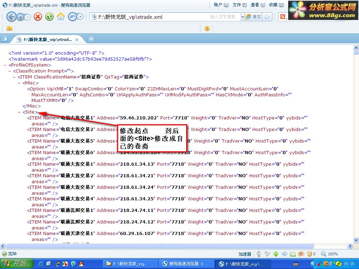
Task: Open the 收藏 menu
Action: [x=276, y=5]
